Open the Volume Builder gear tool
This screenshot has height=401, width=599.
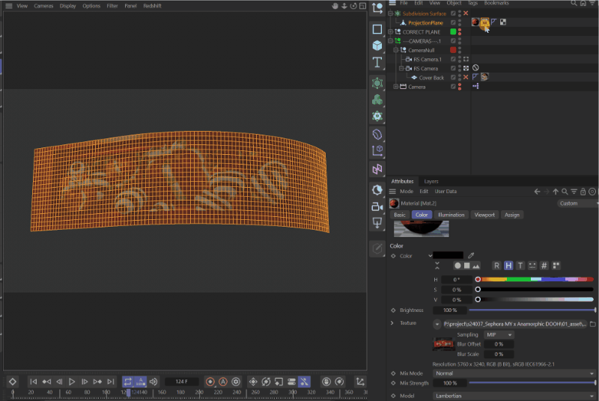pyautogui.click(x=377, y=116)
